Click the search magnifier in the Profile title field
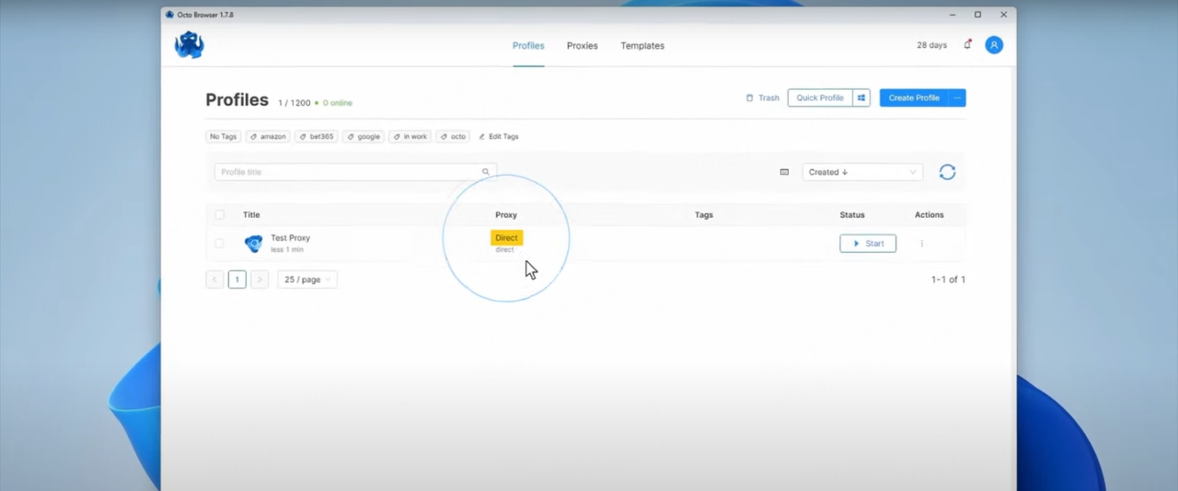The image size is (1178, 491). tap(485, 172)
